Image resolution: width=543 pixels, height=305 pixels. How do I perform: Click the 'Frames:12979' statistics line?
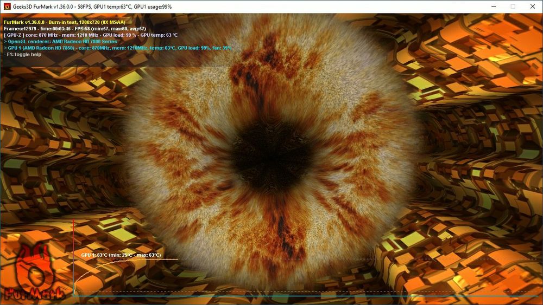coord(75,29)
